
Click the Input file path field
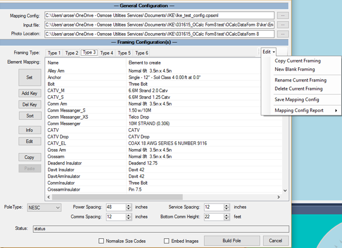(159, 25)
